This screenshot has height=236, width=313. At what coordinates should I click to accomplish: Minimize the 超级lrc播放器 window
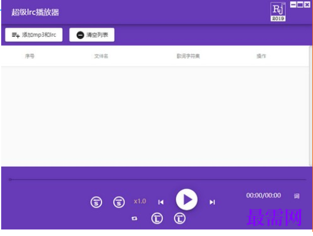click(x=293, y=5)
